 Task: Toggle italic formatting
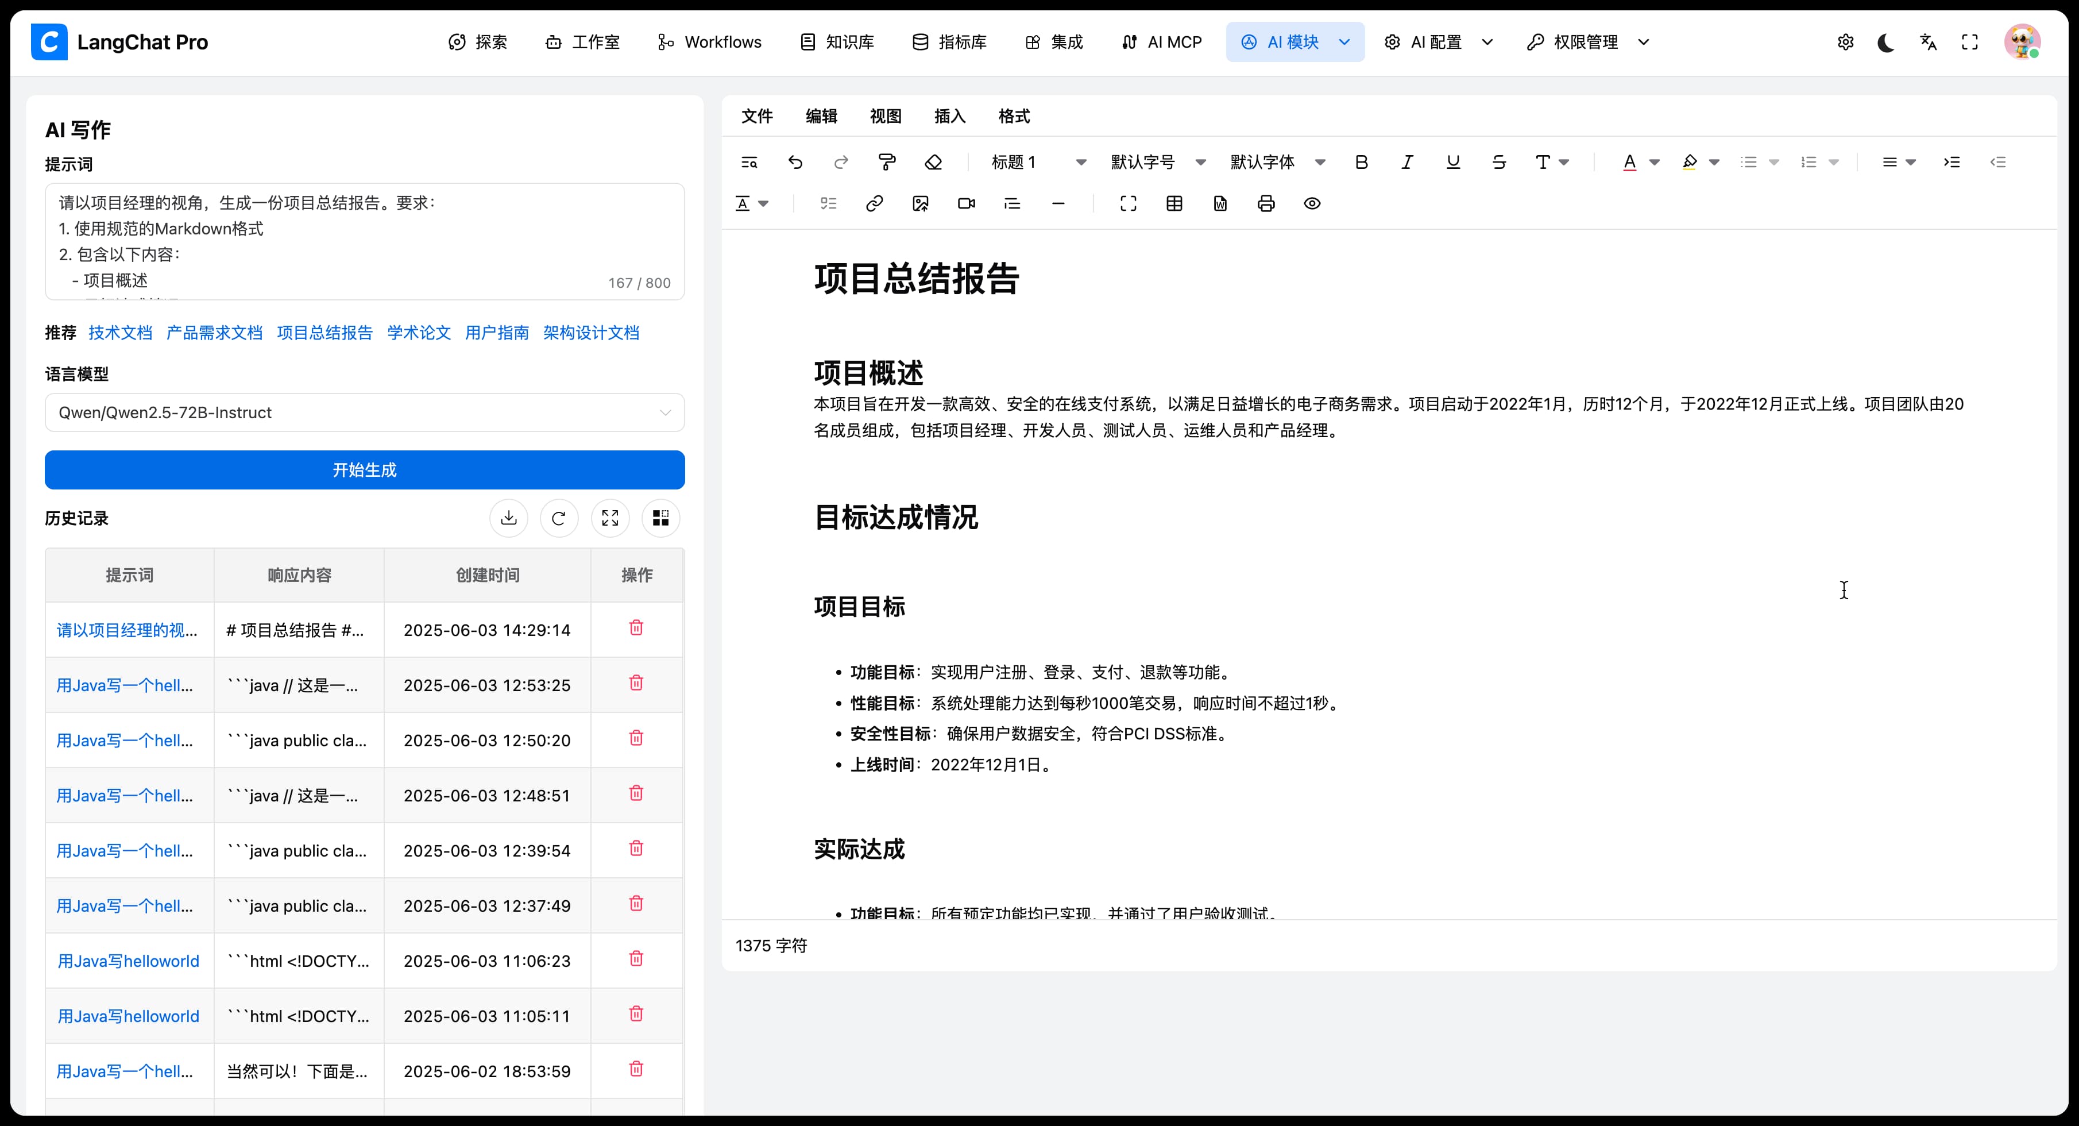[1408, 162]
